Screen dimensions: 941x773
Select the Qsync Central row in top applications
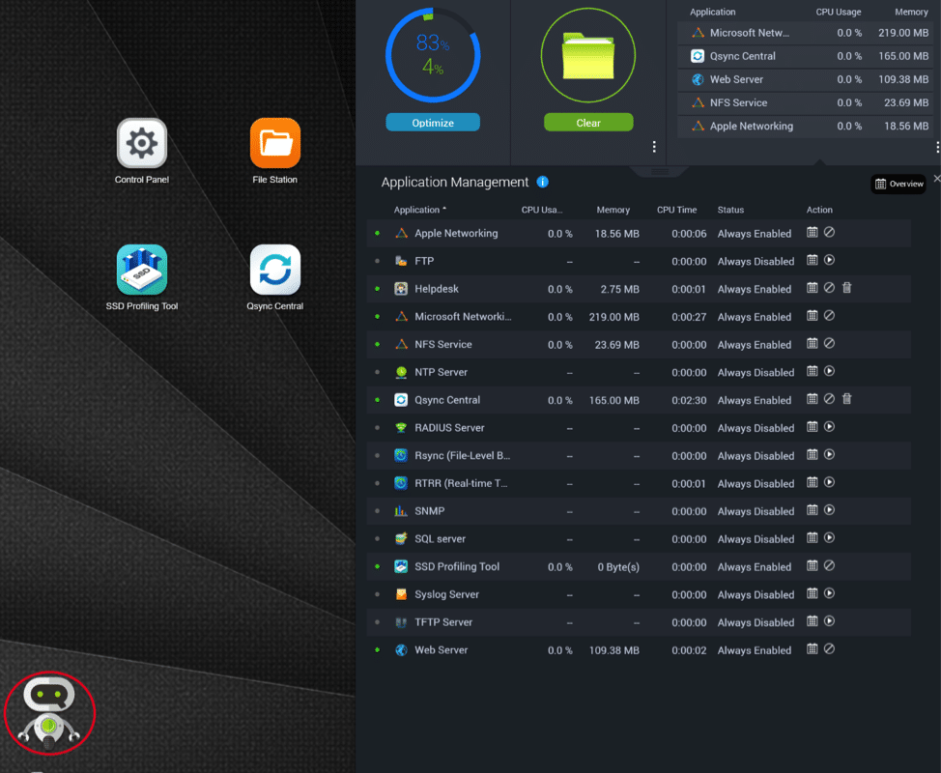point(806,56)
